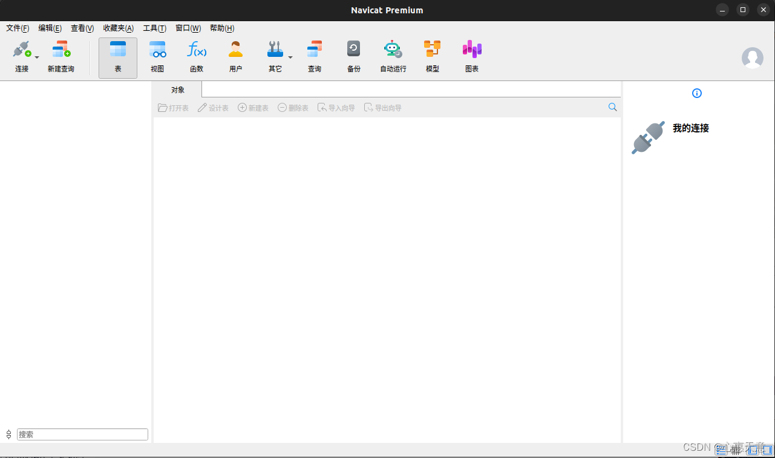Viewport: 775px width, 458px height.
Task: Click the 我的连接 heading text
Action: click(691, 128)
